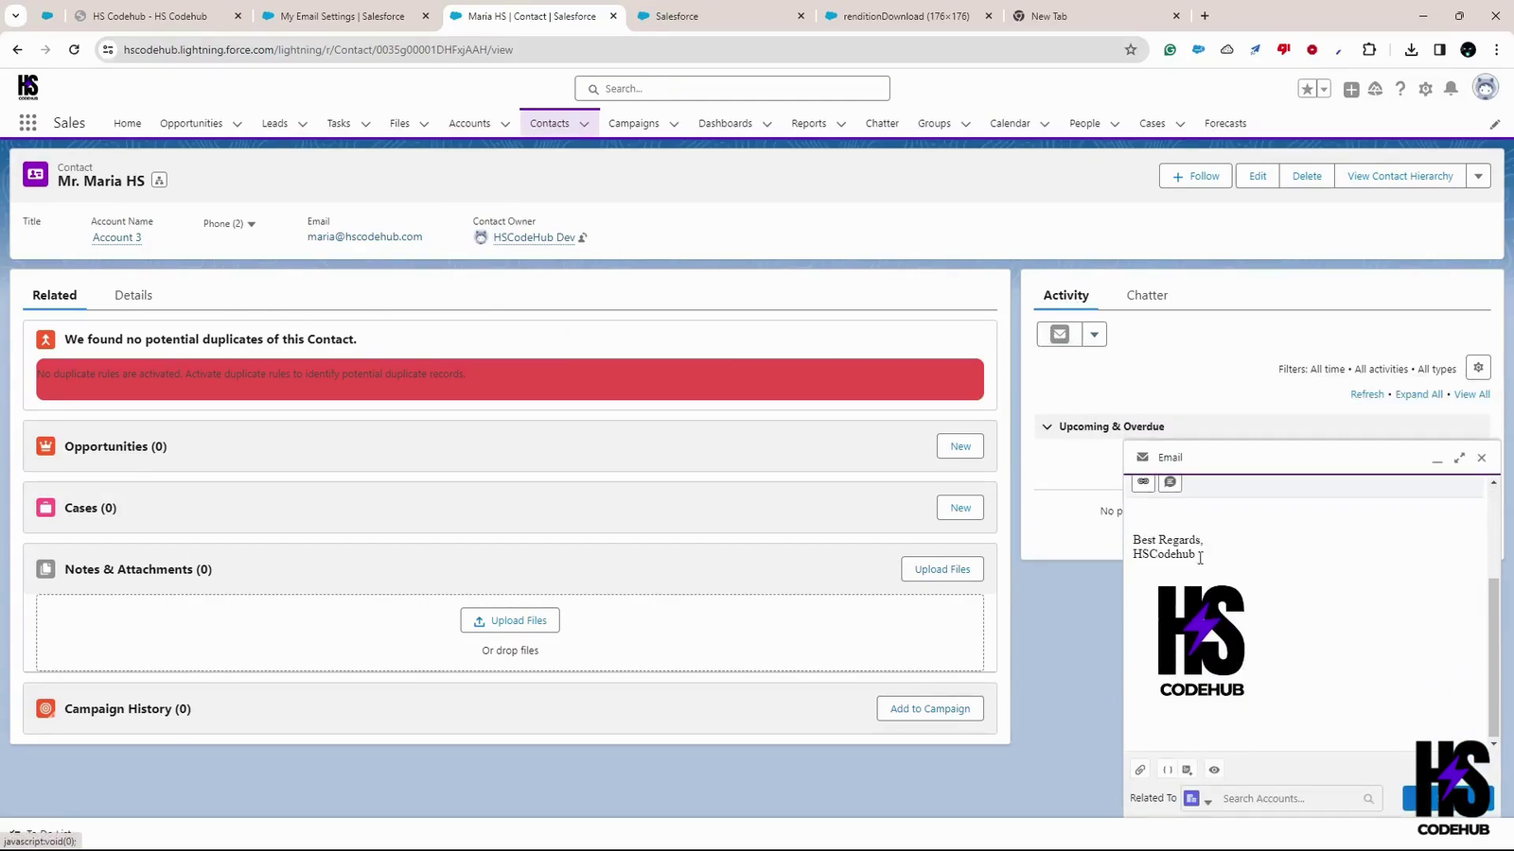Open the App Launcher grid icon
Screen dimensions: 1514x851
pos(27,123)
